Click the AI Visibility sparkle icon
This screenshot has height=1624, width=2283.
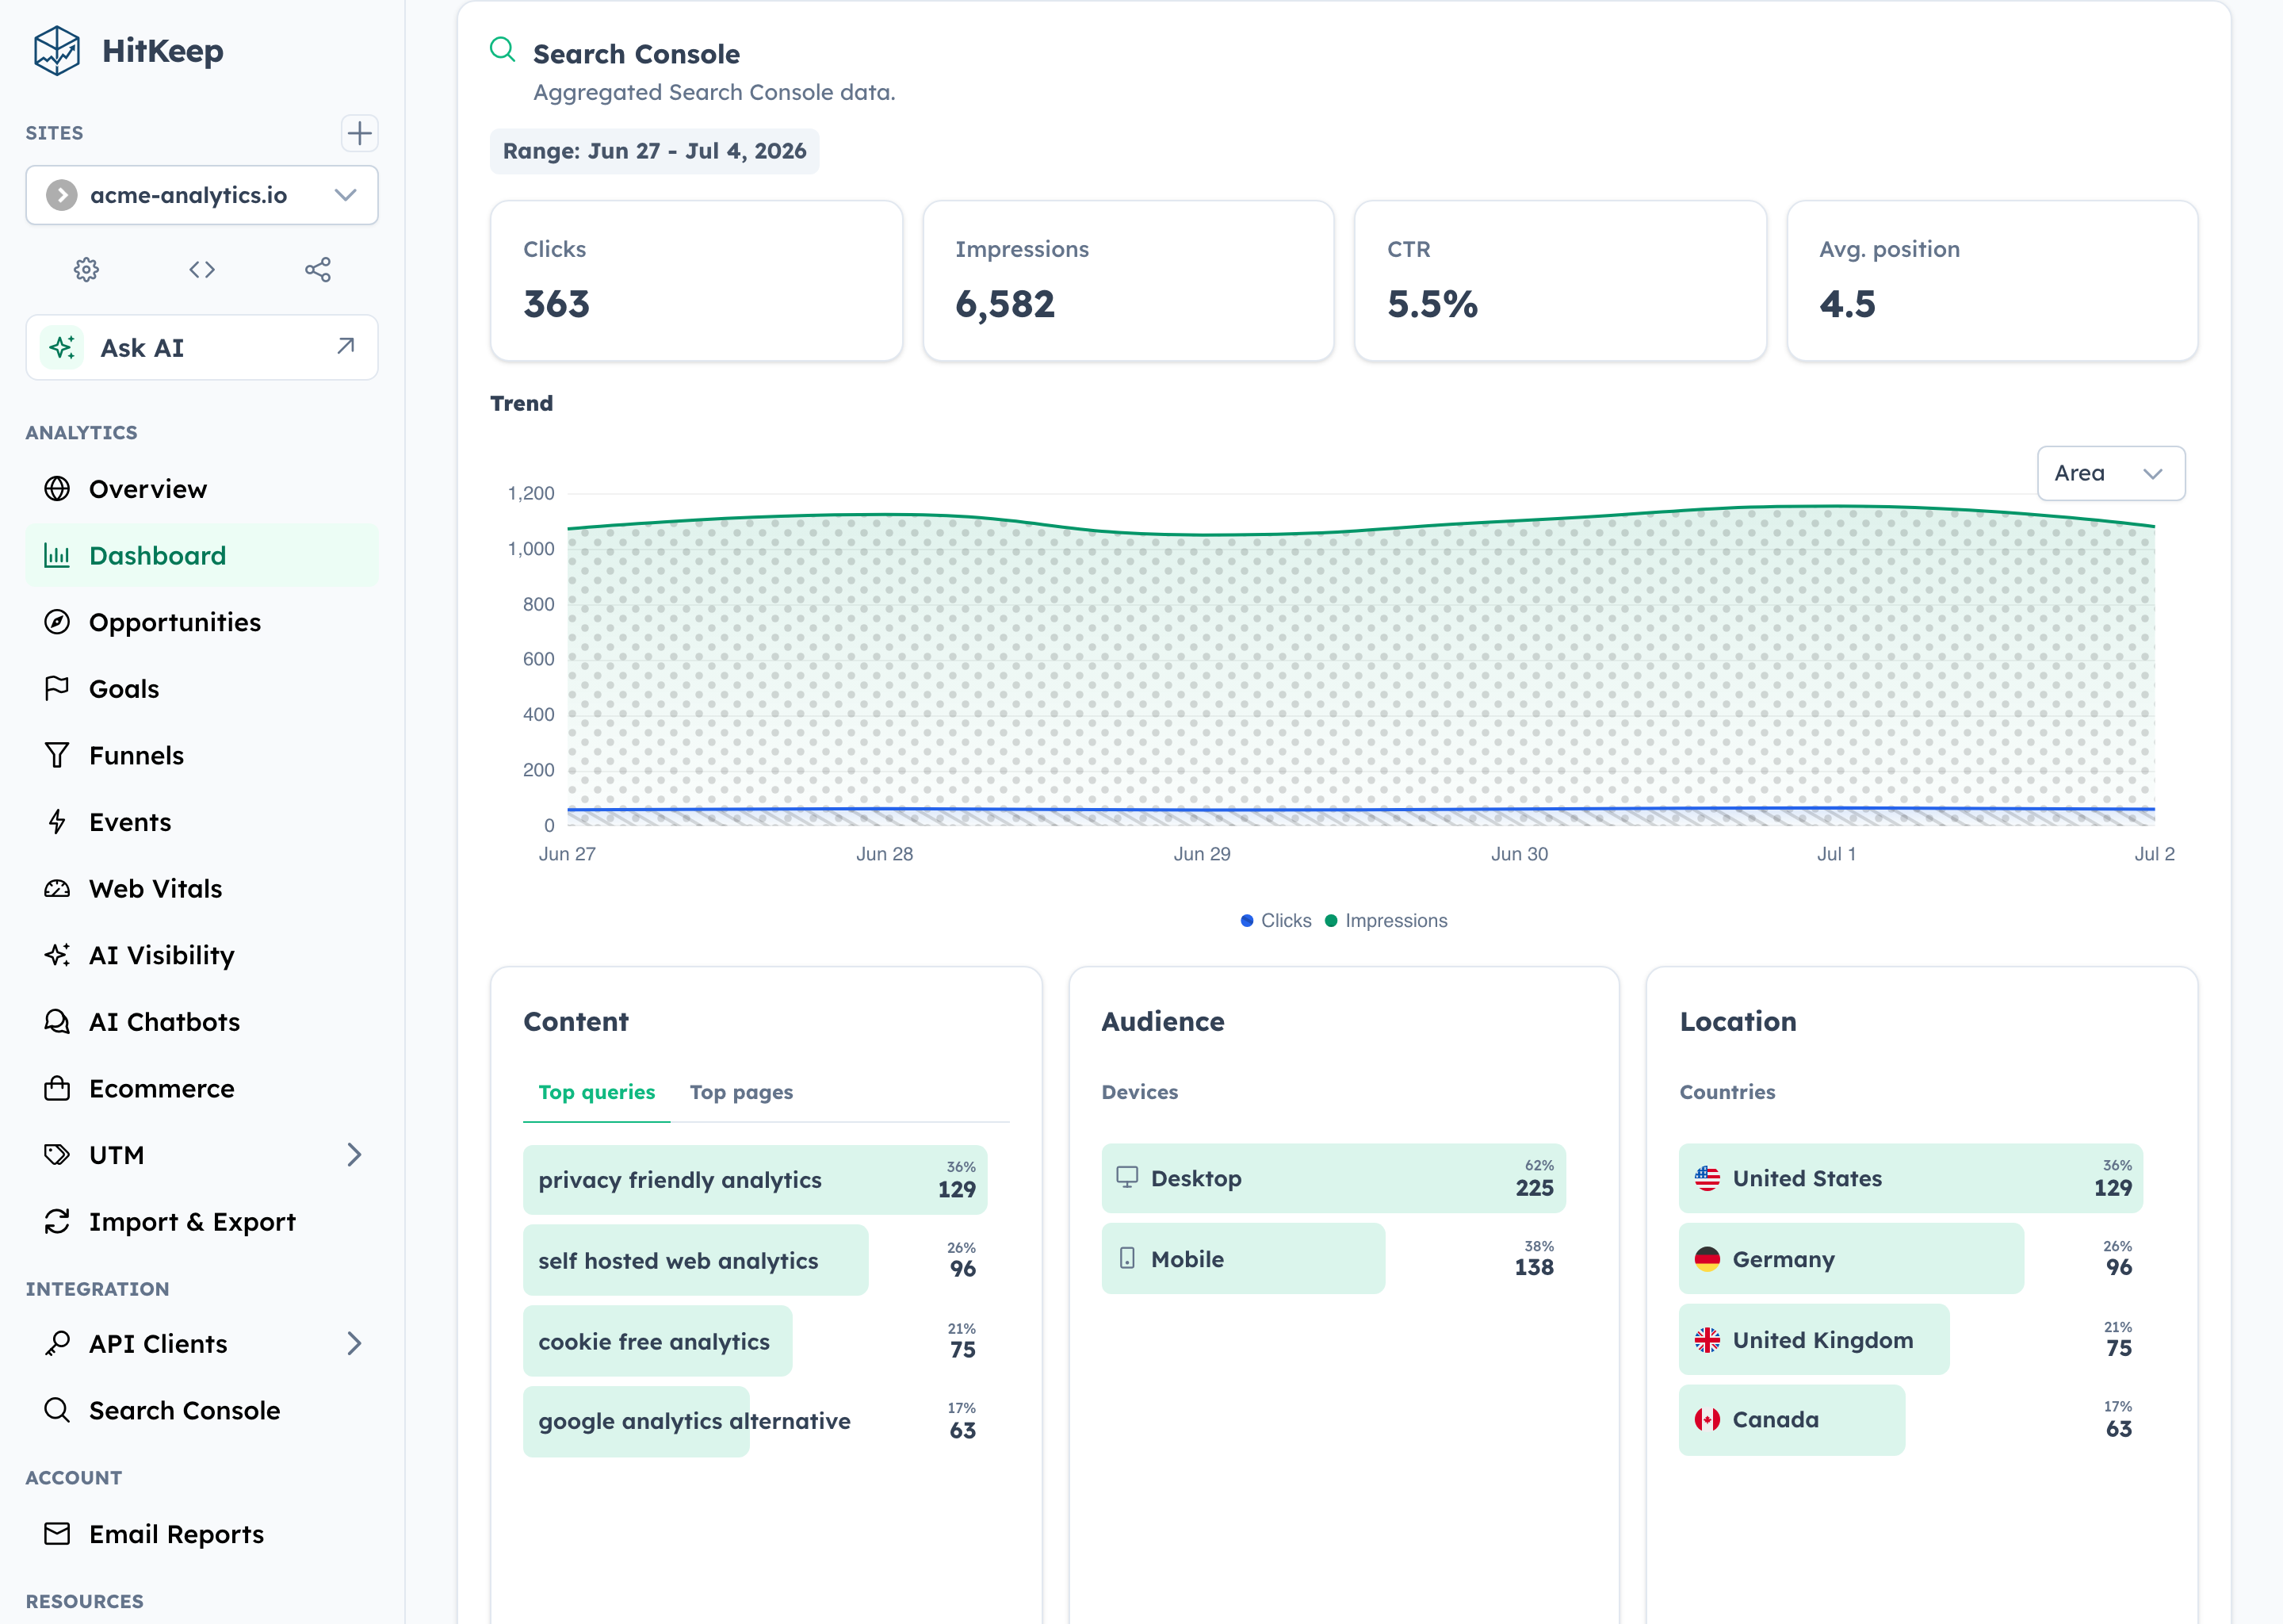pos(57,955)
